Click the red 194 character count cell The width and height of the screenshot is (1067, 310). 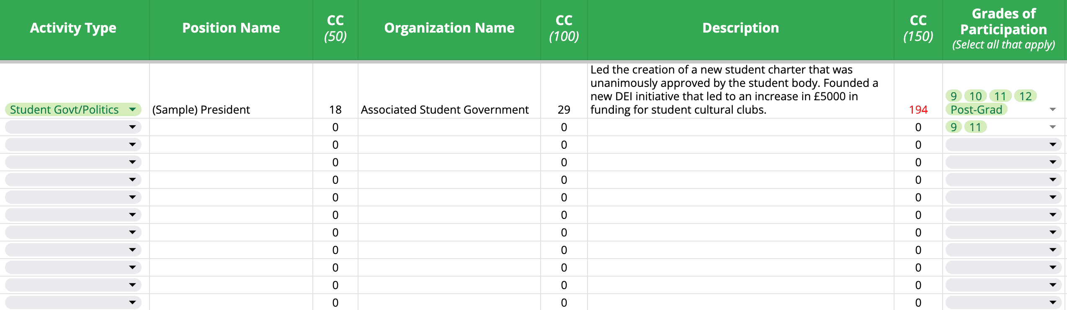pyautogui.click(x=918, y=109)
